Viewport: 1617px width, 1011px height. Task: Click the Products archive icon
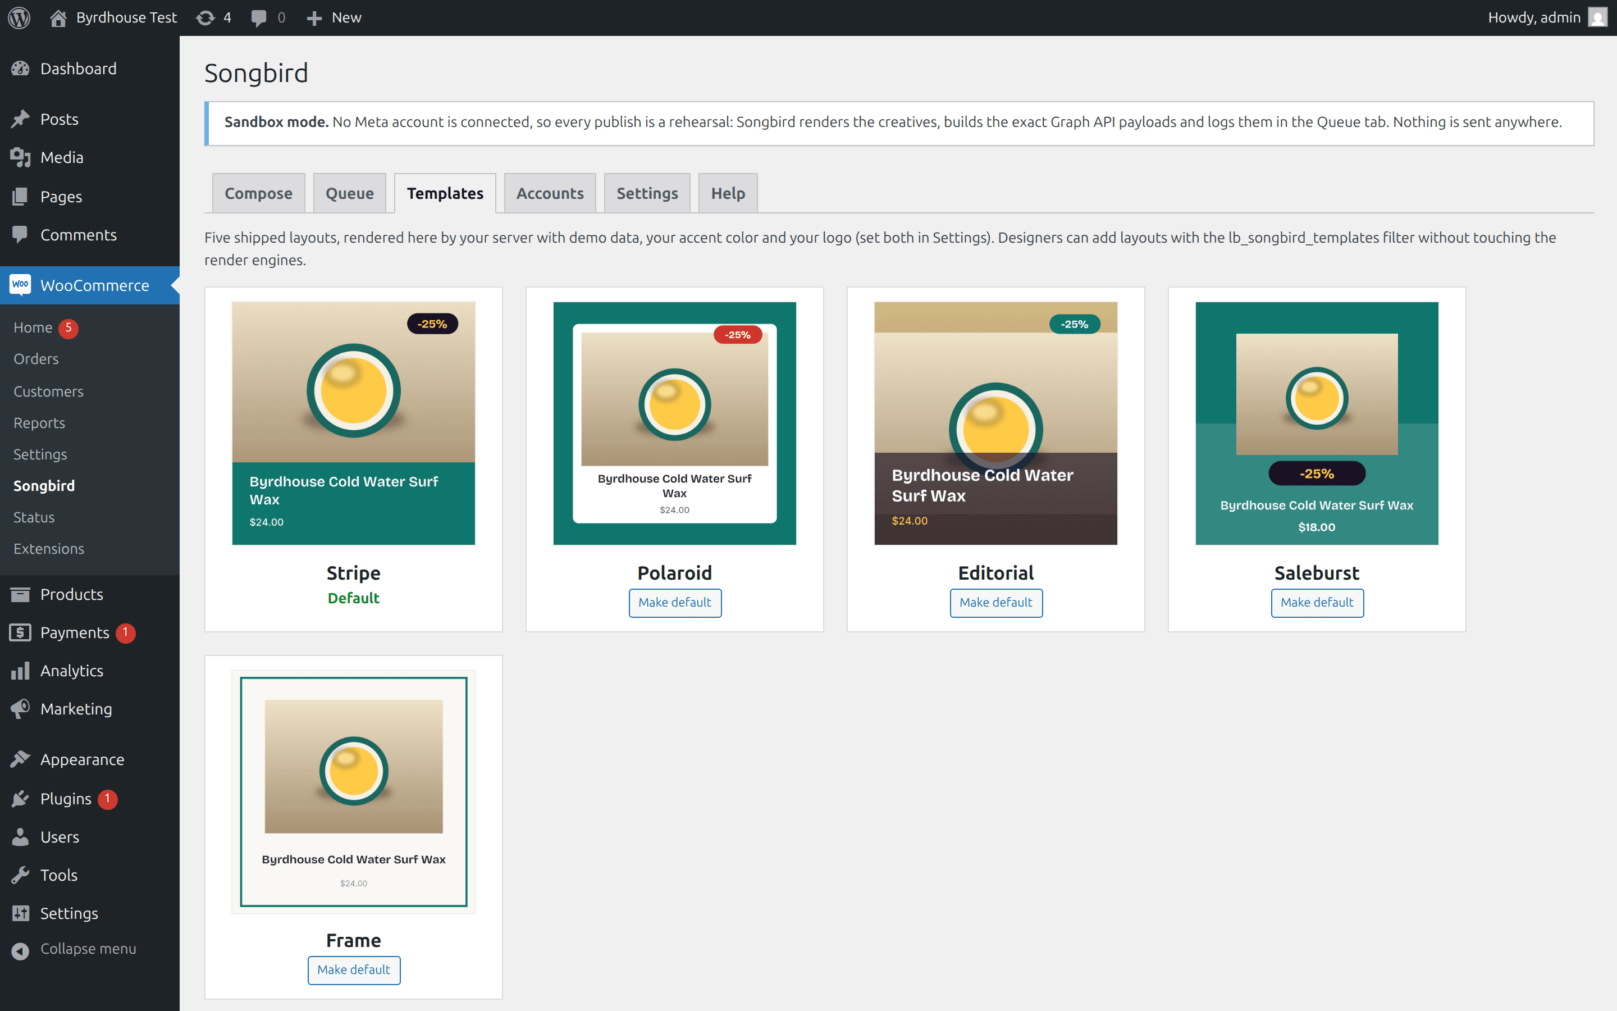pyautogui.click(x=20, y=594)
